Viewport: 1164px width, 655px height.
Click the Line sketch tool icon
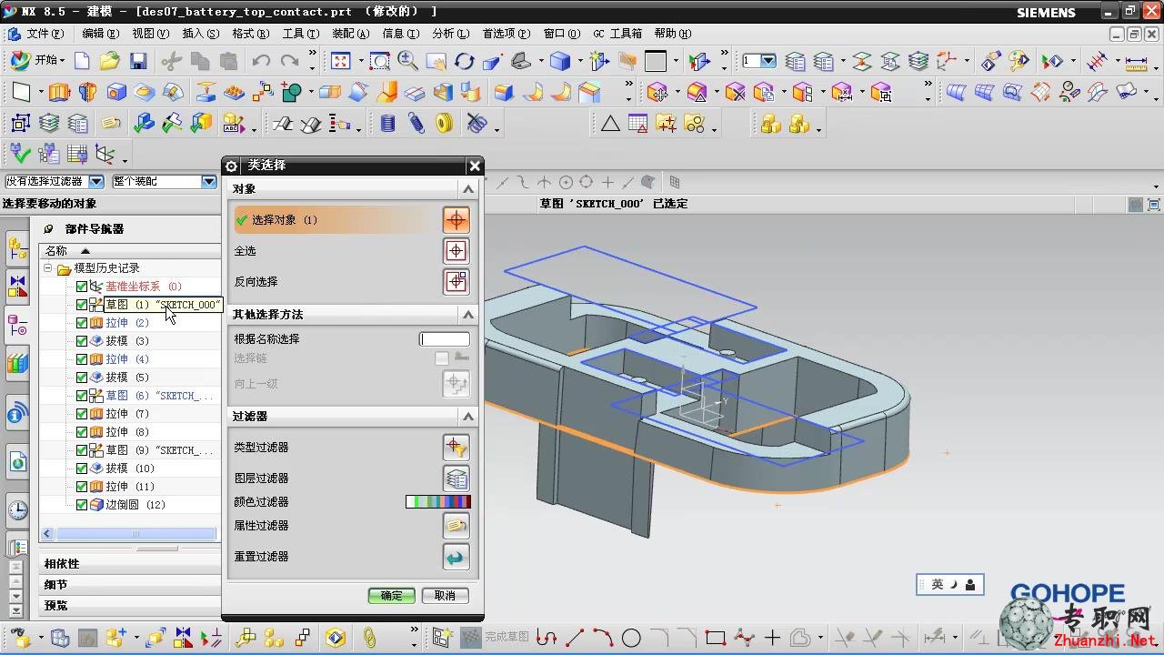575,638
